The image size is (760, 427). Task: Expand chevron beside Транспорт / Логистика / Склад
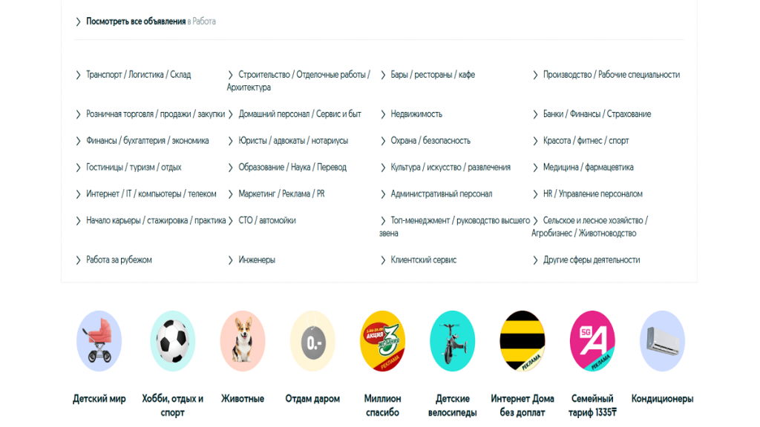[79, 75]
